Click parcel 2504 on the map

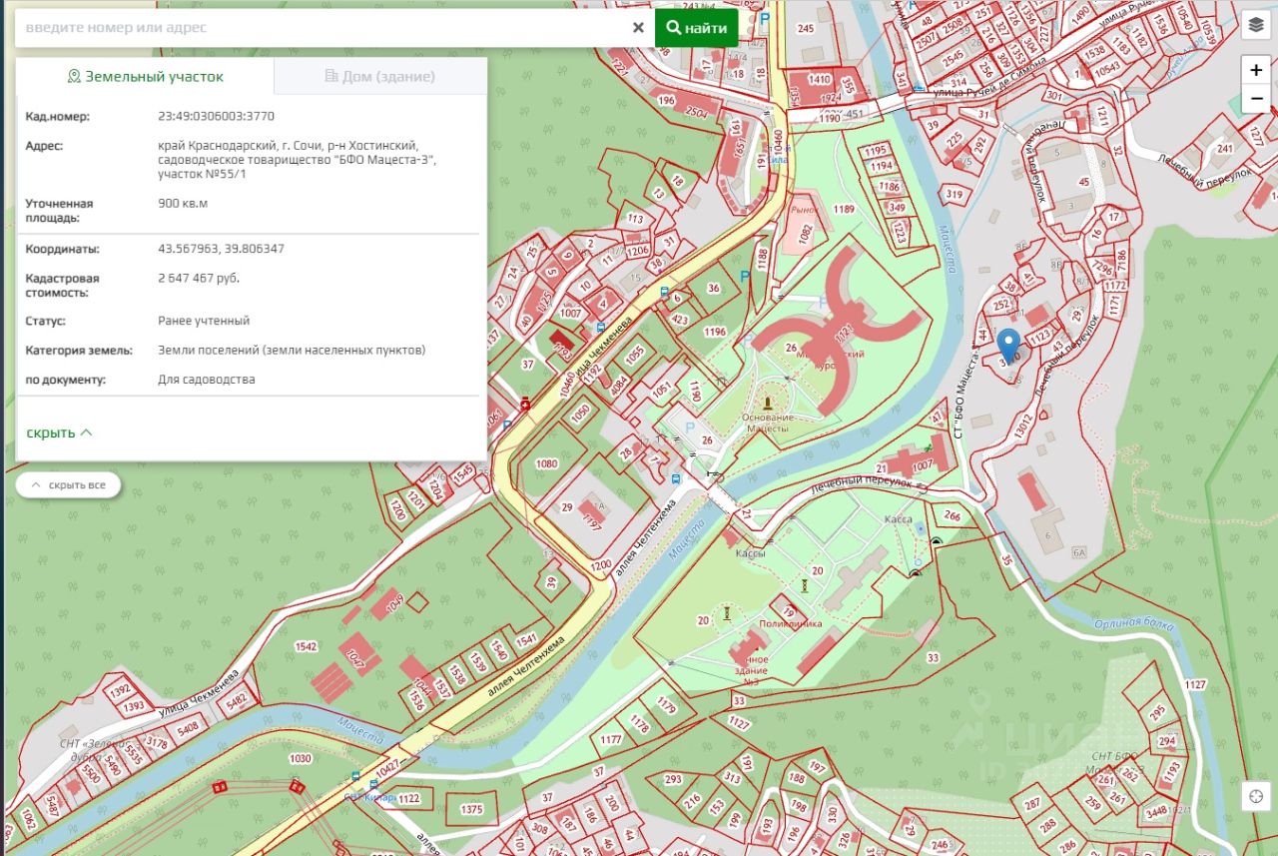click(698, 113)
